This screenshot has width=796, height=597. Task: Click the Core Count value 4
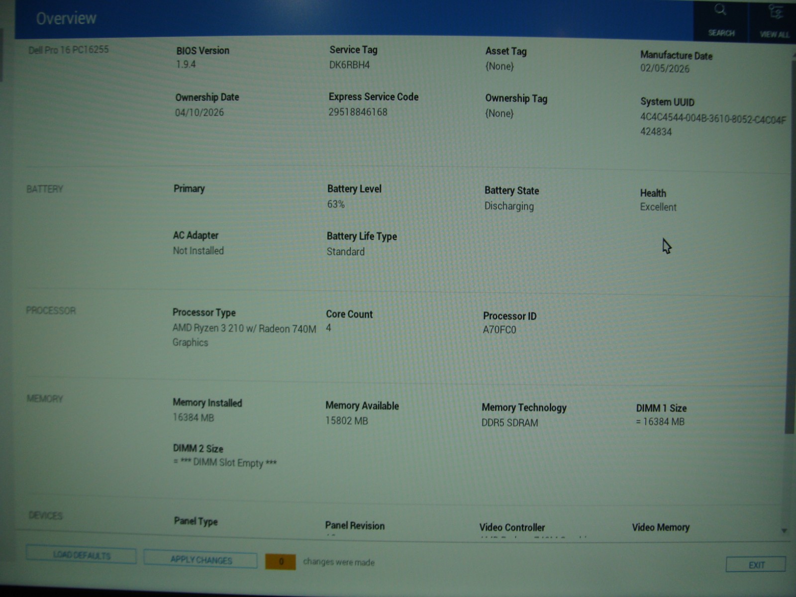click(x=328, y=328)
